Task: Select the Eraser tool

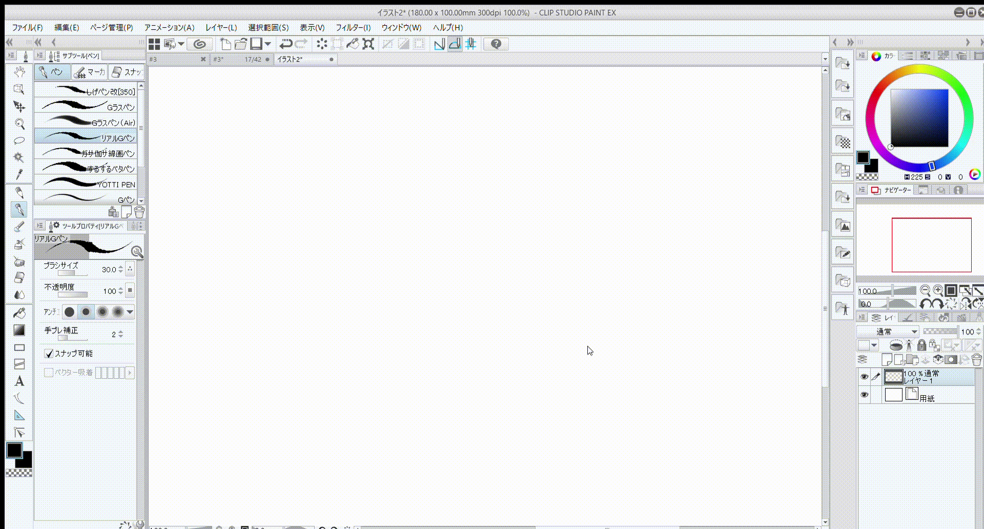Action: [x=19, y=278]
